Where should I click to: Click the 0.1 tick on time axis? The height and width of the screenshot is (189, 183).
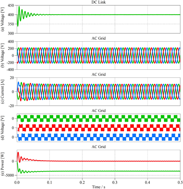click(49, 181)
